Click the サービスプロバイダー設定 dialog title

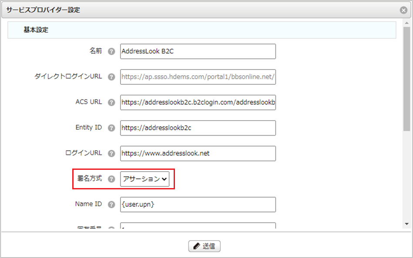[x=43, y=10]
